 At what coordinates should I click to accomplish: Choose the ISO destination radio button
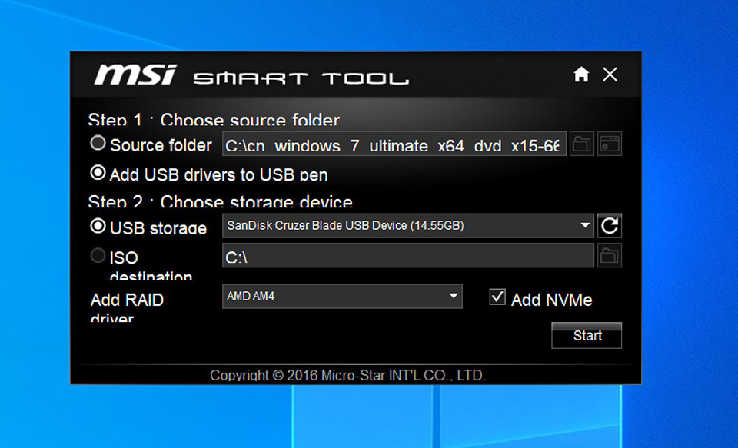tap(98, 256)
